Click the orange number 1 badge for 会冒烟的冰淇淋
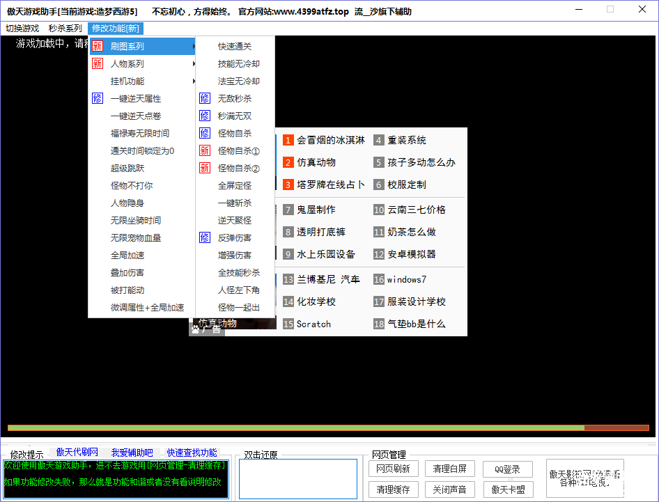Screen dimensions: 659x502 pos(288,140)
